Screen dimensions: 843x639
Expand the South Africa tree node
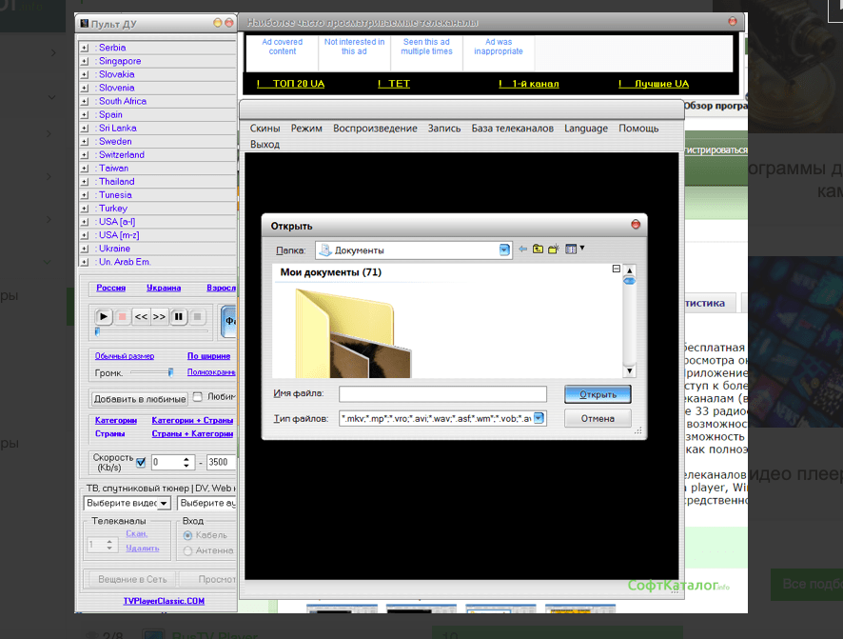point(85,101)
